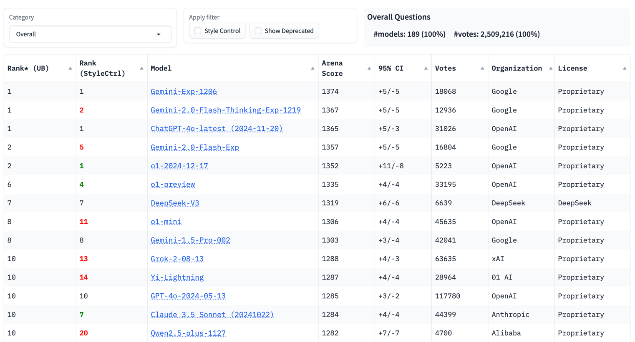Image resolution: width=635 pixels, height=342 pixels.
Task: Select StyleCtrl rank 20 in red
Action: (x=83, y=333)
